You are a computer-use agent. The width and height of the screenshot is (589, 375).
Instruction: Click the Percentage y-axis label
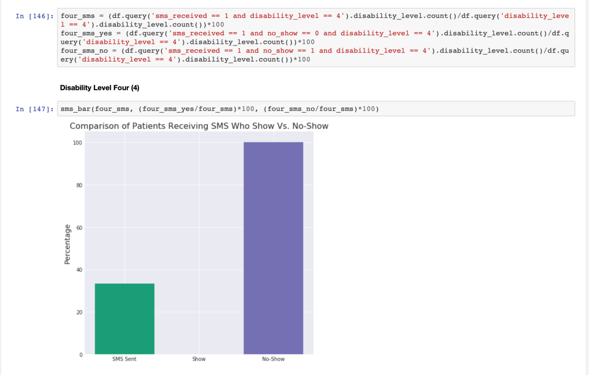click(67, 245)
